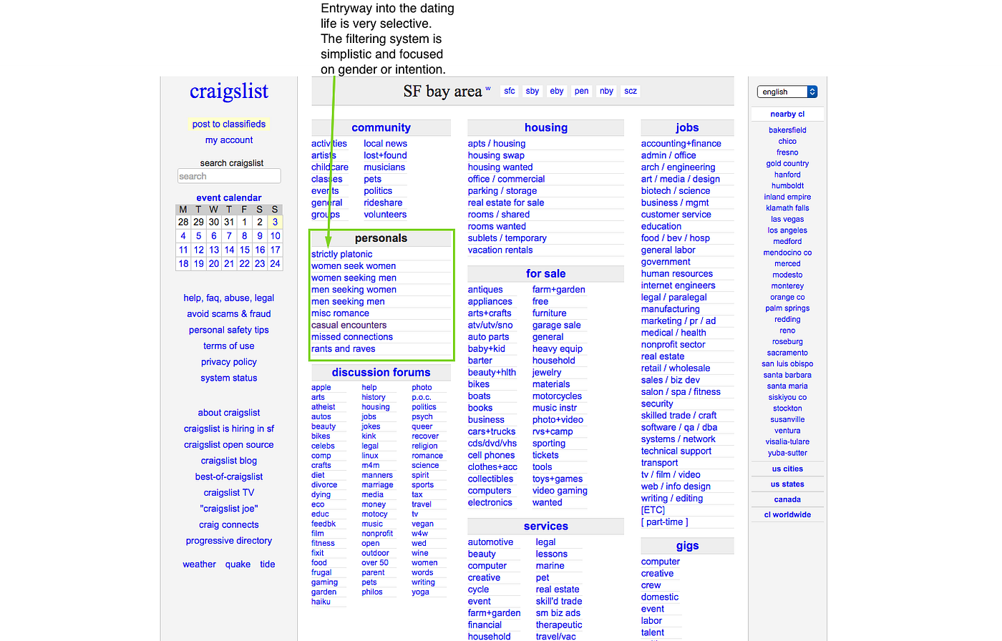Open antiques for sale
The height and width of the screenshot is (641, 1002).
[485, 290]
